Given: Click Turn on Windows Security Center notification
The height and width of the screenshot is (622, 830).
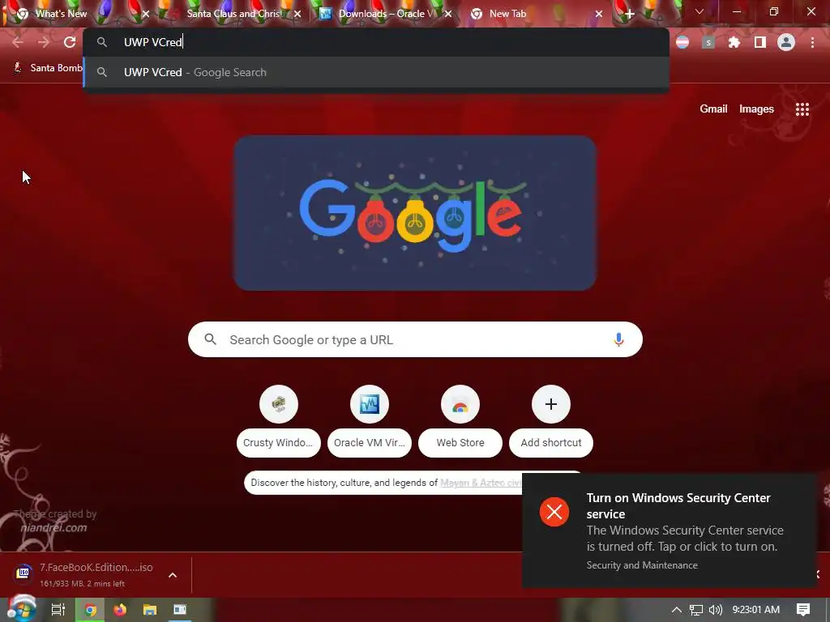Looking at the screenshot, I should [x=669, y=530].
